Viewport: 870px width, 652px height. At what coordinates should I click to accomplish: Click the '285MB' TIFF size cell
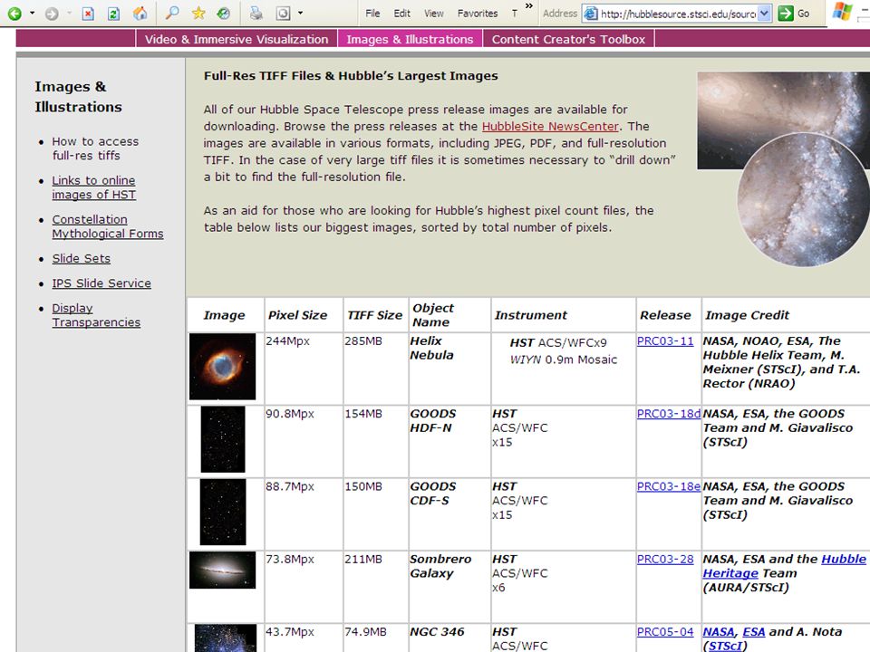[363, 341]
